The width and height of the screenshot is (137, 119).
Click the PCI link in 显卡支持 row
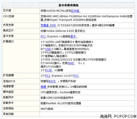pyautogui.click(x=44, y=36)
